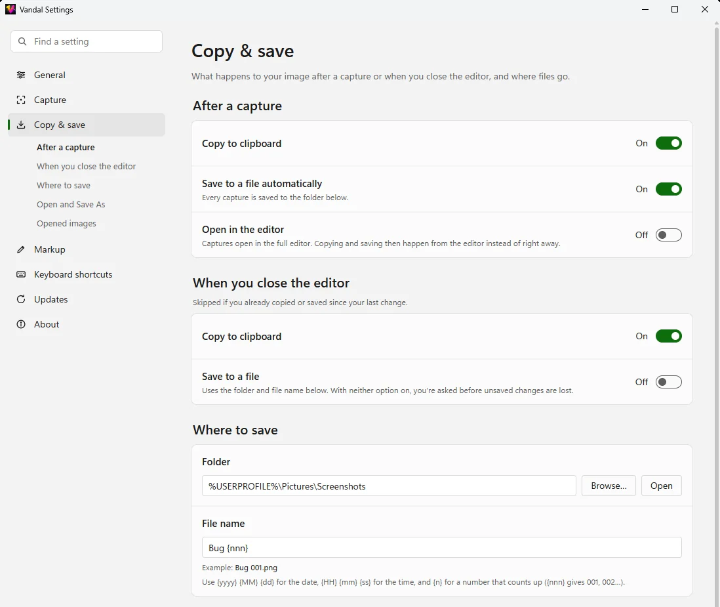Screen dimensions: 720x607
Task: Enable Open in the editor toggle
Action: (669, 236)
